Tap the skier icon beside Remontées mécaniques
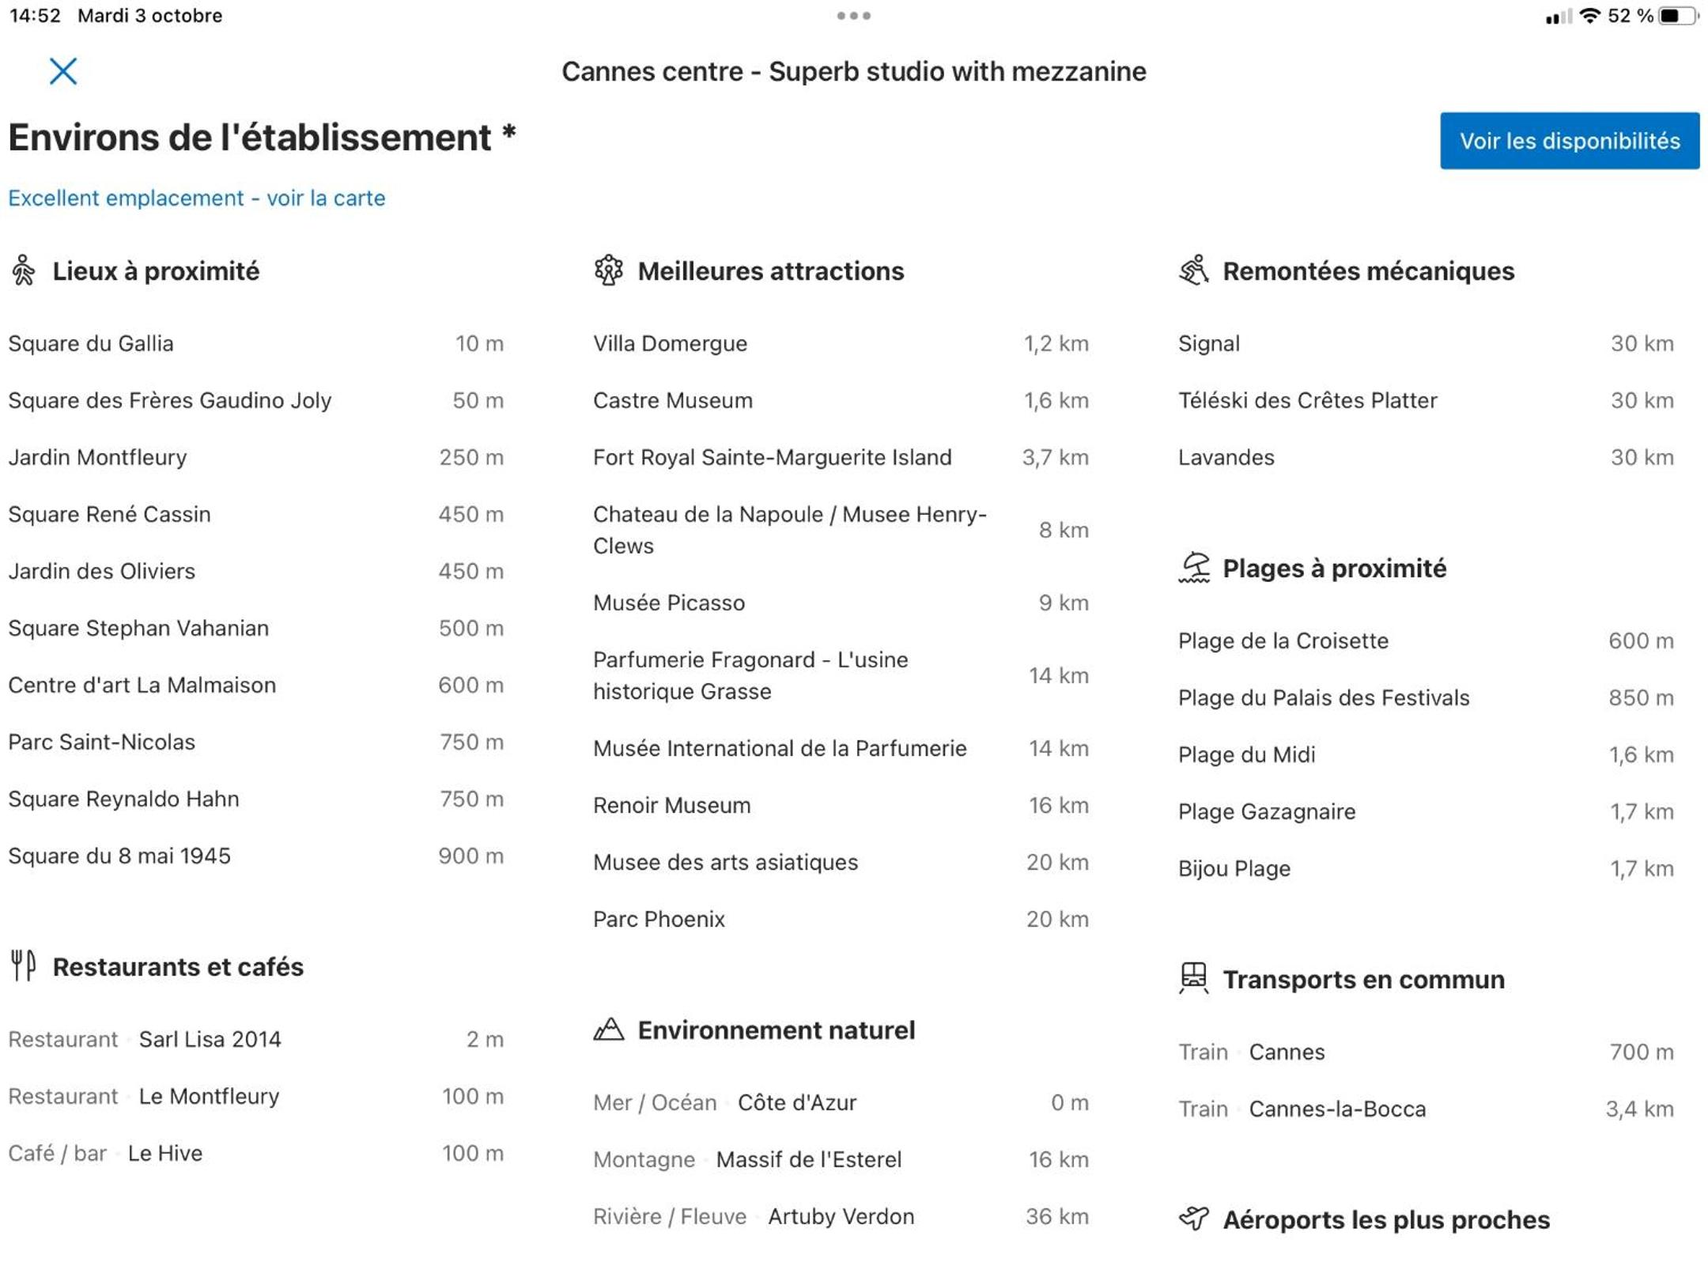Image resolution: width=1708 pixels, height=1281 pixels. tap(1193, 270)
